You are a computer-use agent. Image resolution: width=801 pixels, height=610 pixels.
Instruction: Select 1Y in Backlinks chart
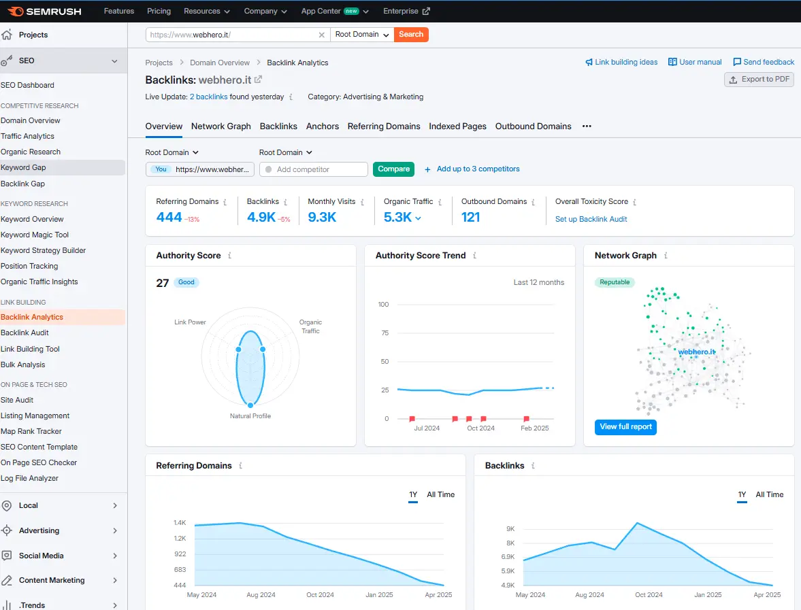pyautogui.click(x=742, y=494)
